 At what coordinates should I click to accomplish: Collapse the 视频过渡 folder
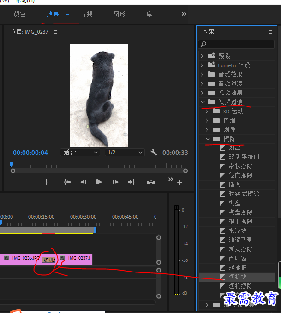coord(203,102)
